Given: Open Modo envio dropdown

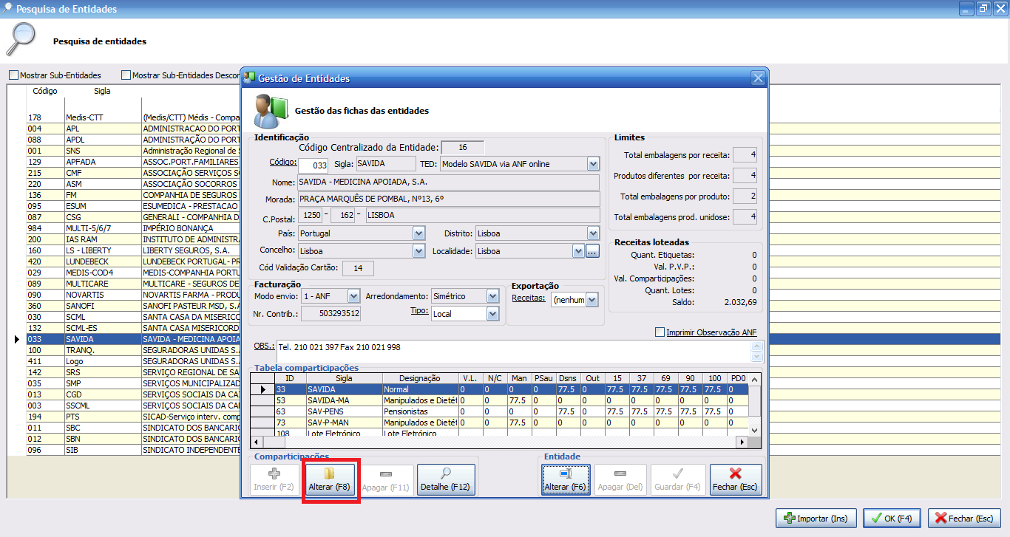Looking at the screenshot, I should (353, 296).
